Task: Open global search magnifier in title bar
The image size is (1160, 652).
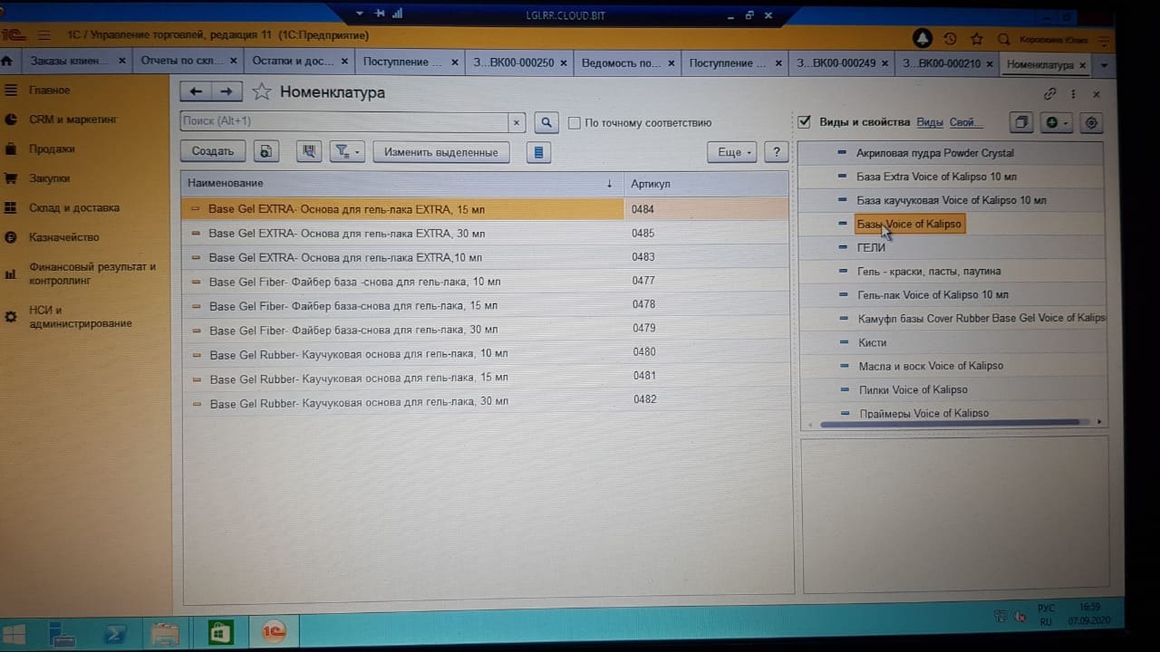Action: coord(1003,39)
